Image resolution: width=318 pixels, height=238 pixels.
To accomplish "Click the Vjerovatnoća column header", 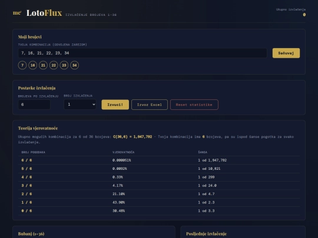I will pos(123,152).
